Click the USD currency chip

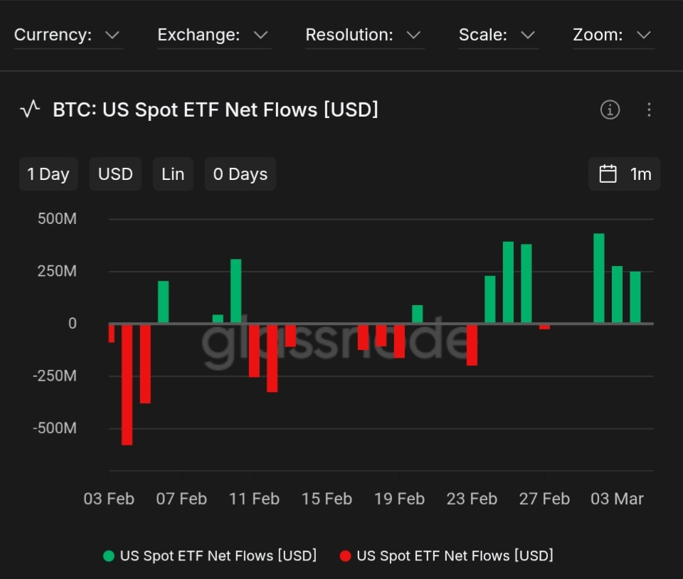(115, 174)
